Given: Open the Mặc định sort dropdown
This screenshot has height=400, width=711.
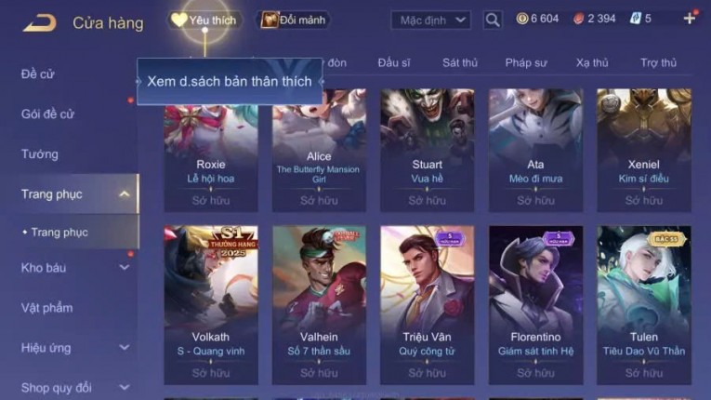Looking at the screenshot, I should coord(430,20).
